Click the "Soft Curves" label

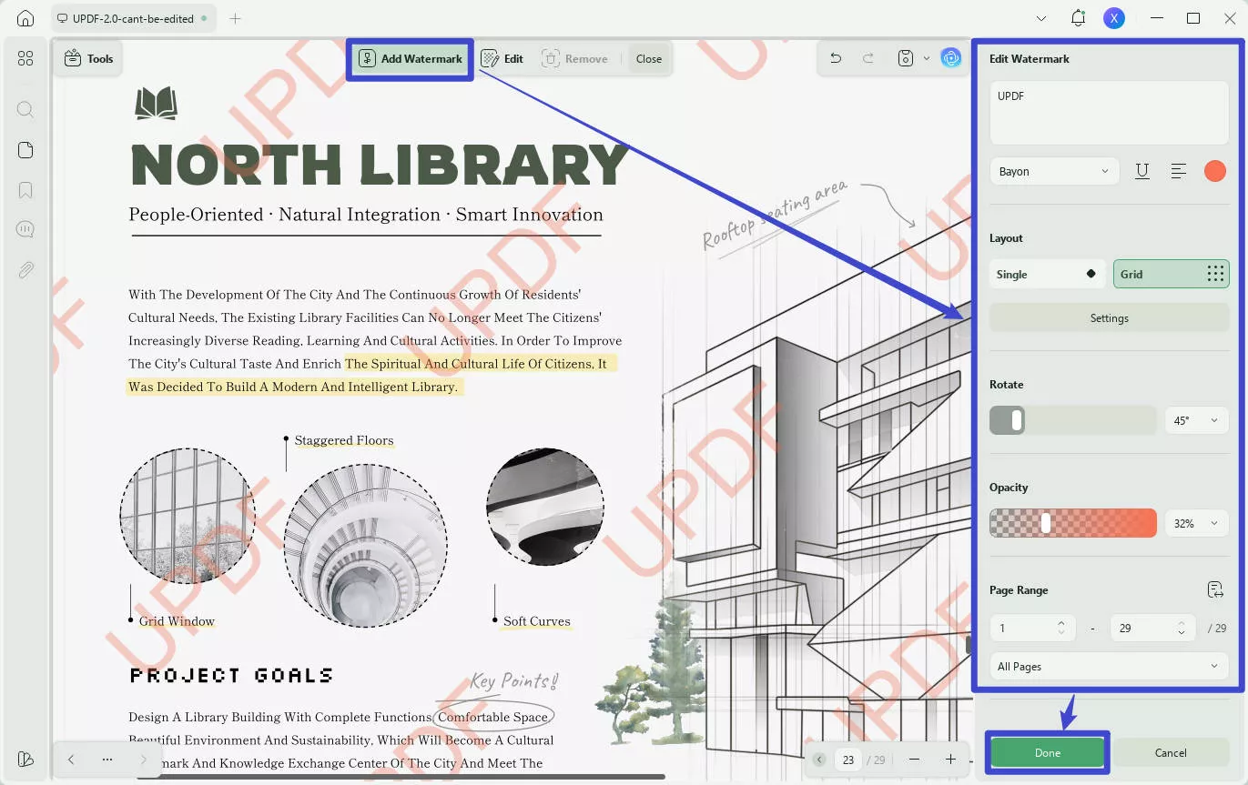(537, 621)
